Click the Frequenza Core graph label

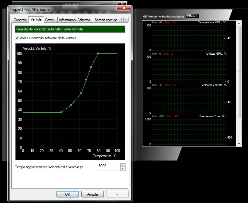(x=213, y=116)
